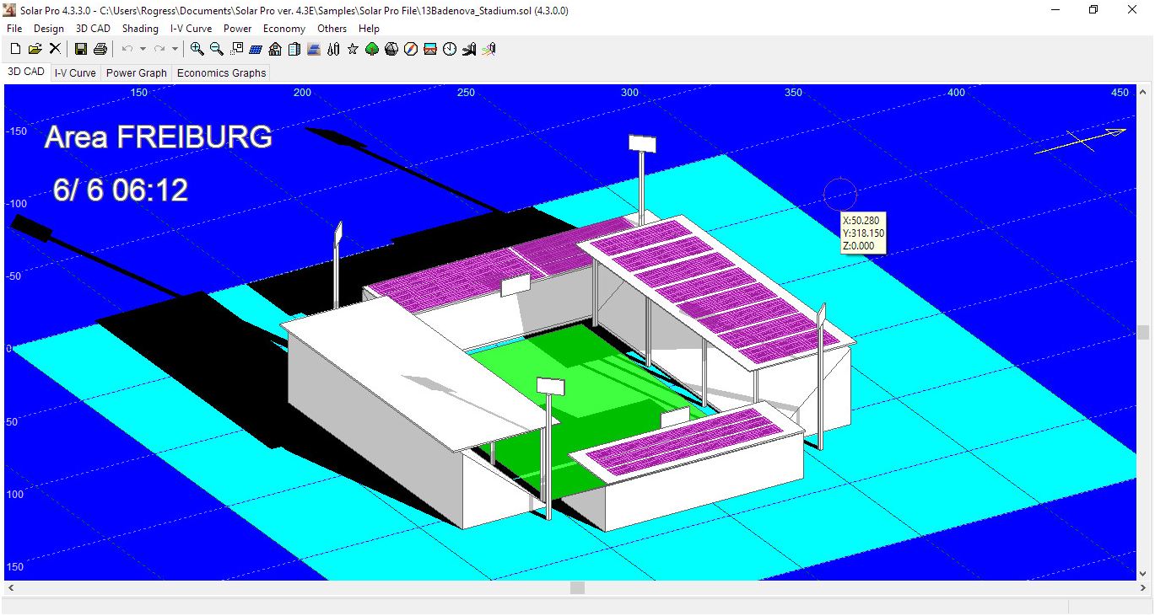This screenshot has width=1155, height=616.
Task: Switch to the Power Graph tab
Action: pyautogui.click(x=135, y=72)
